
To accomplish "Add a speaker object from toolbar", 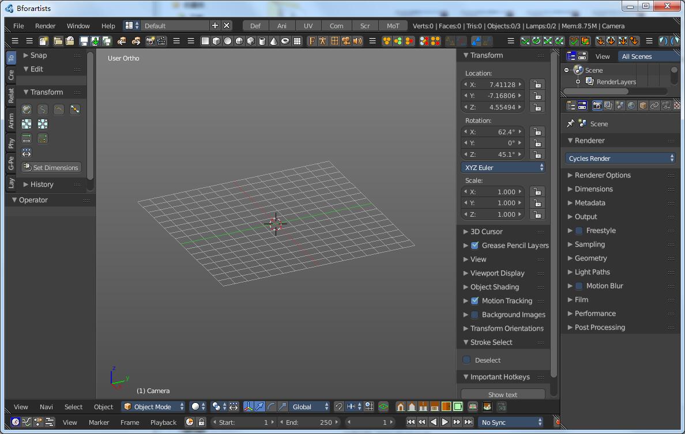I will coord(357,41).
